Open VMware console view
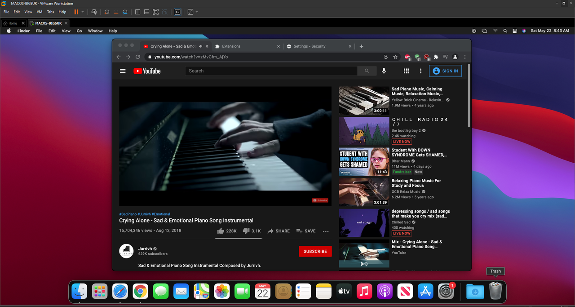The image size is (575, 307). [177, 12]
